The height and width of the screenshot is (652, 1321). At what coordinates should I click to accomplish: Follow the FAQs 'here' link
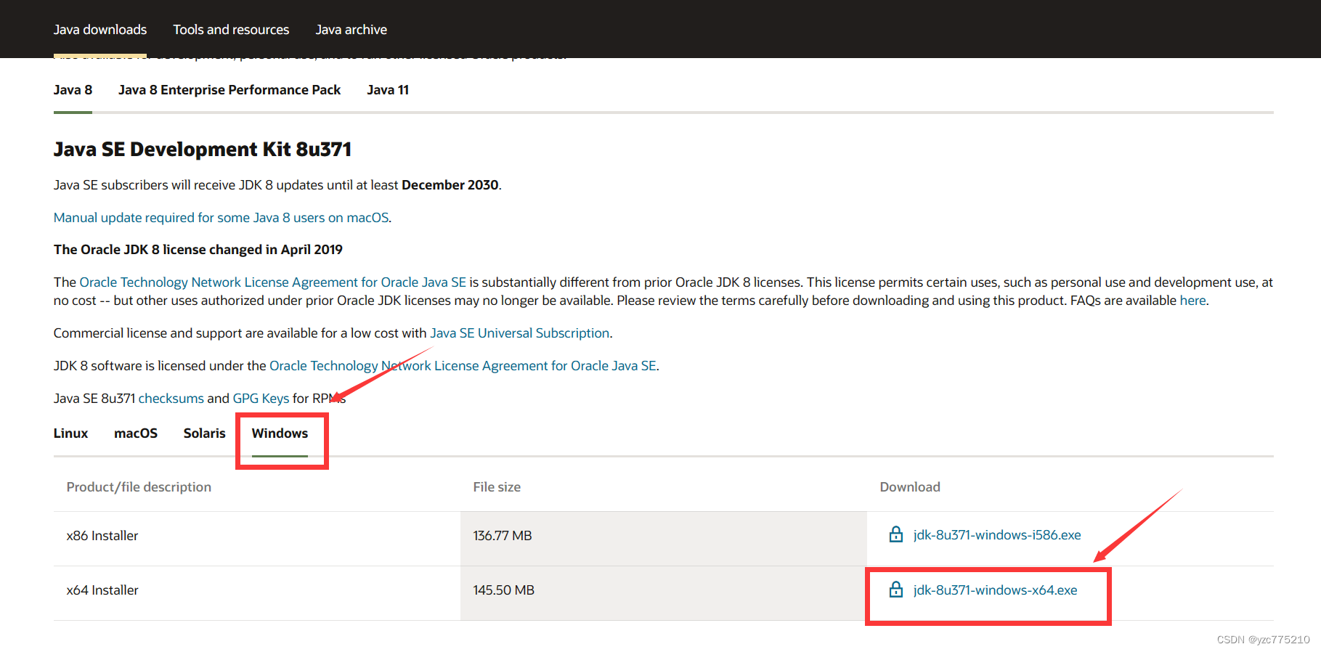point(1192,301)
